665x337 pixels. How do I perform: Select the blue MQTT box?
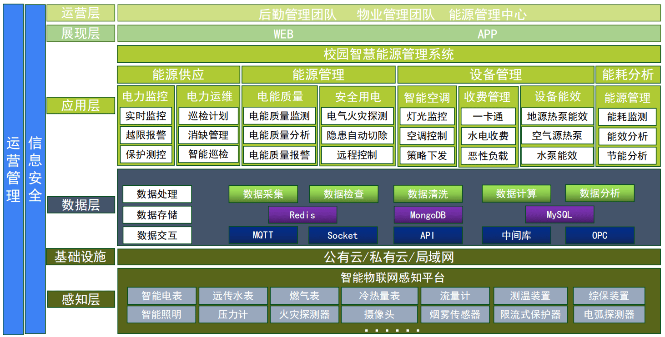click(263, 235)
